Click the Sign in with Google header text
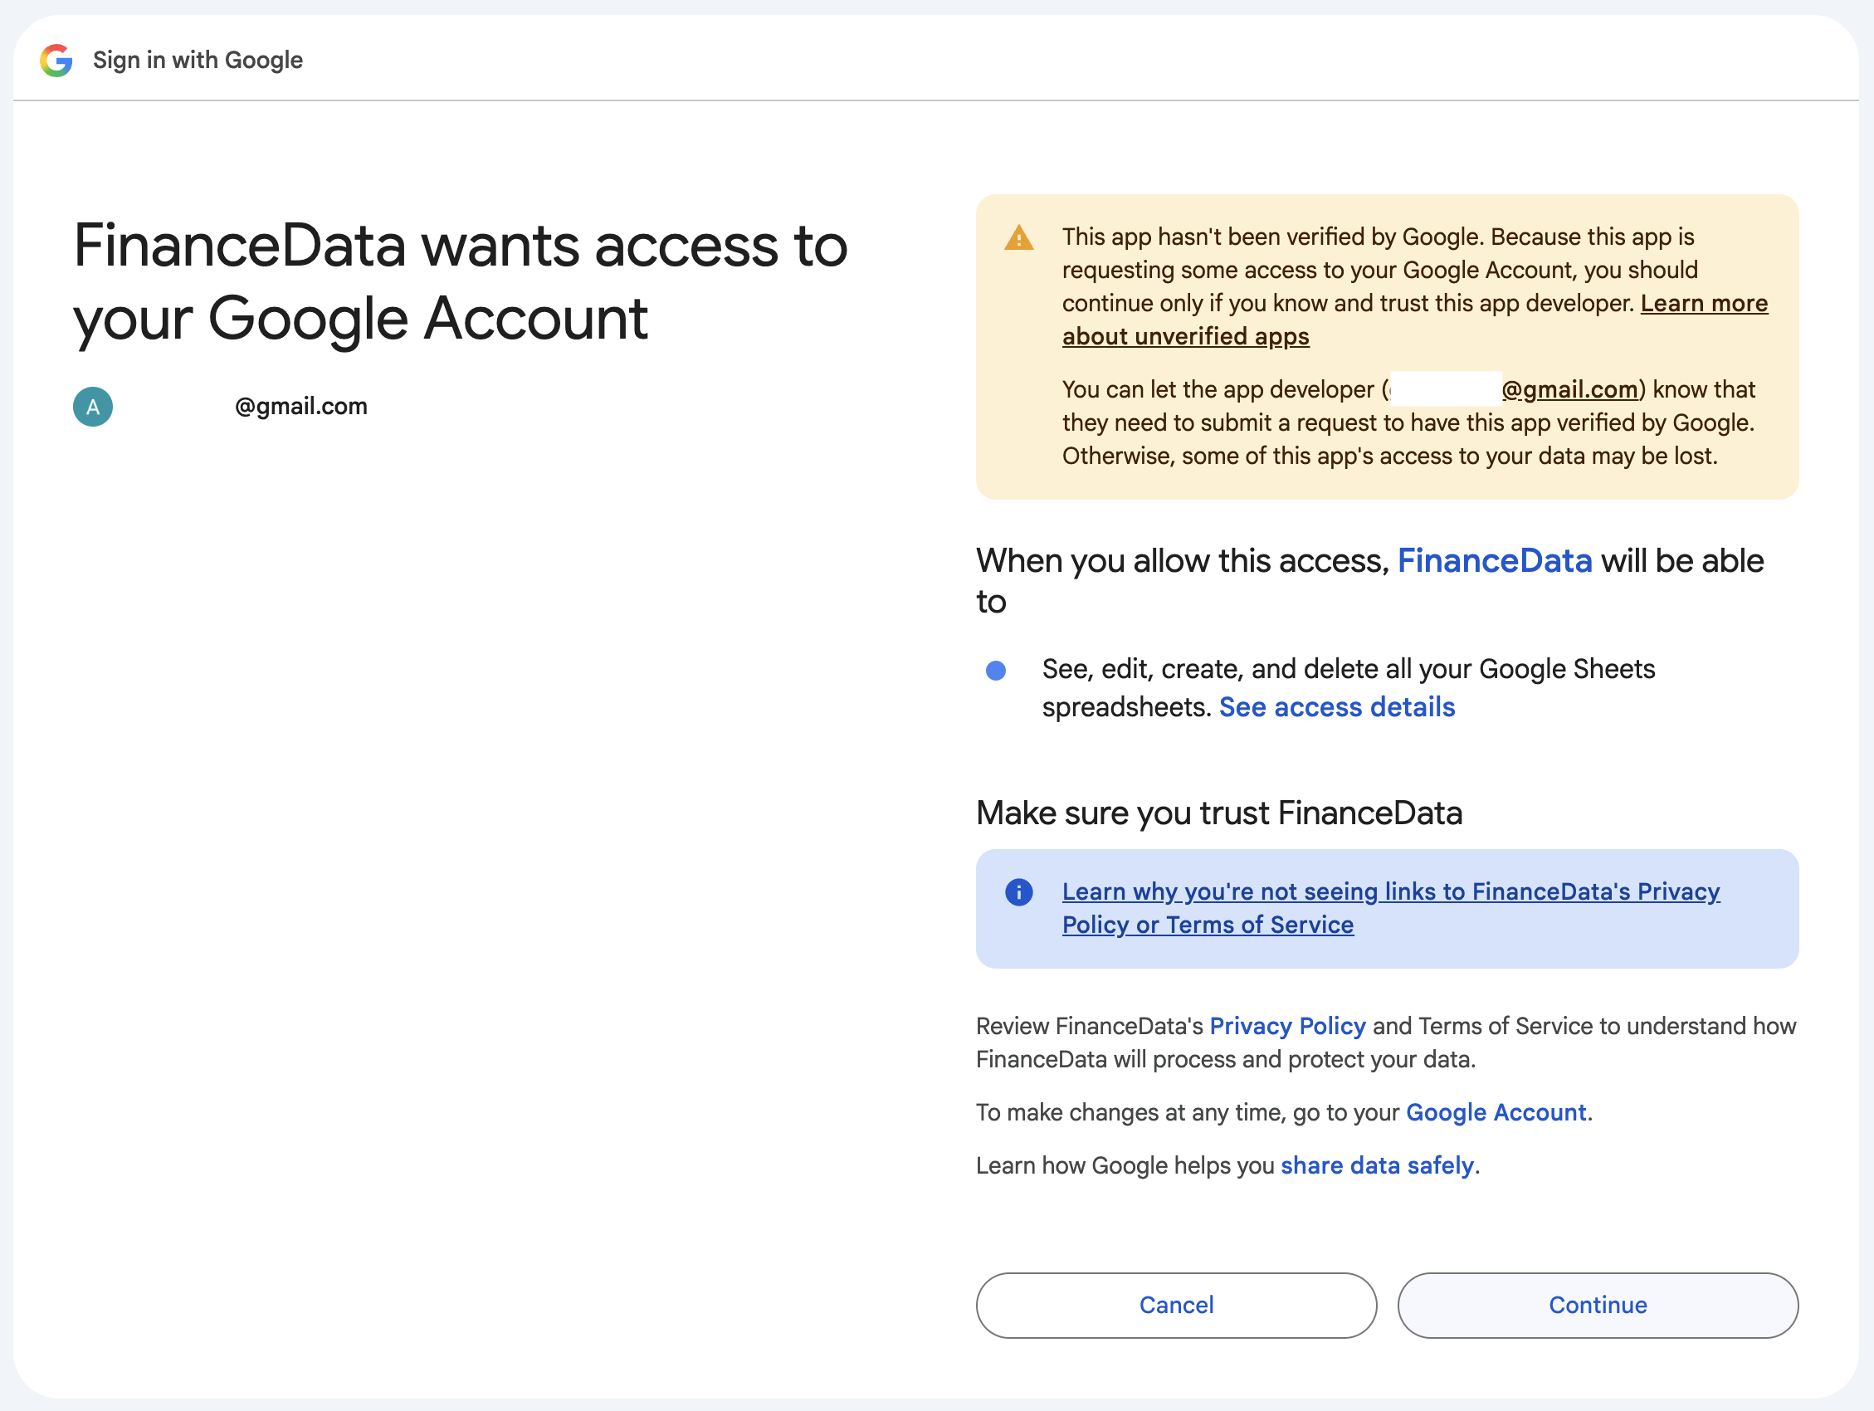The width and height of the screenshot is (1874, 1411). coord(198,60)
